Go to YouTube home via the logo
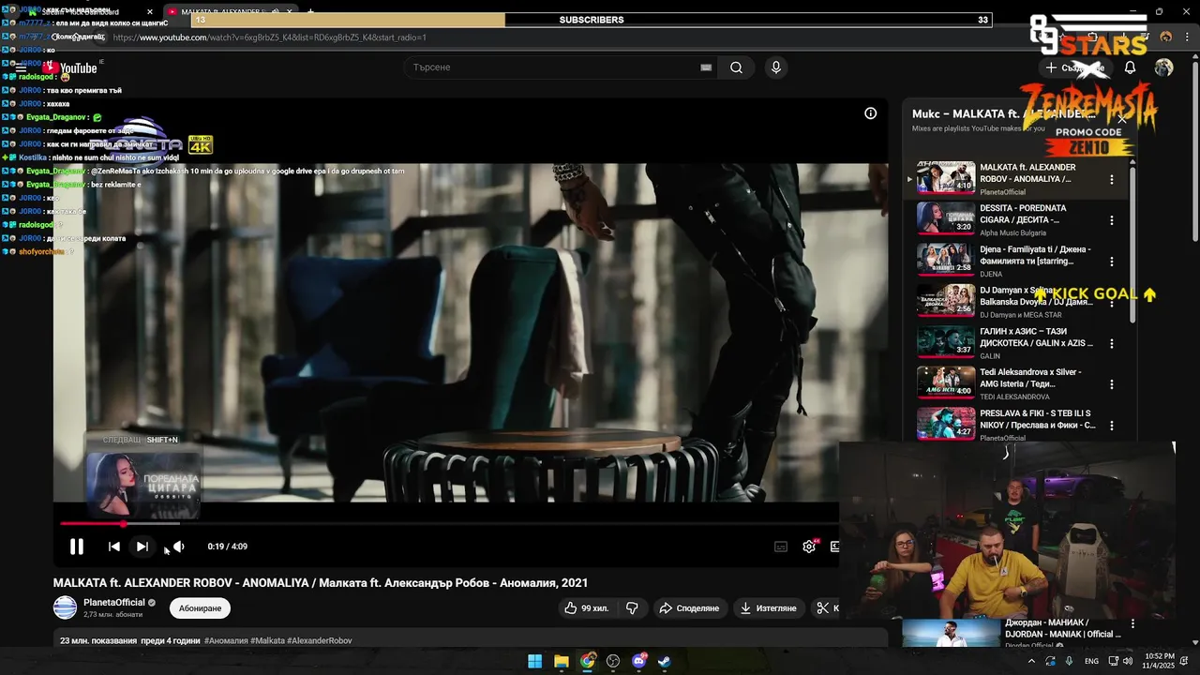The height and width of the screenshot is (675, 1200). [69, 67]
